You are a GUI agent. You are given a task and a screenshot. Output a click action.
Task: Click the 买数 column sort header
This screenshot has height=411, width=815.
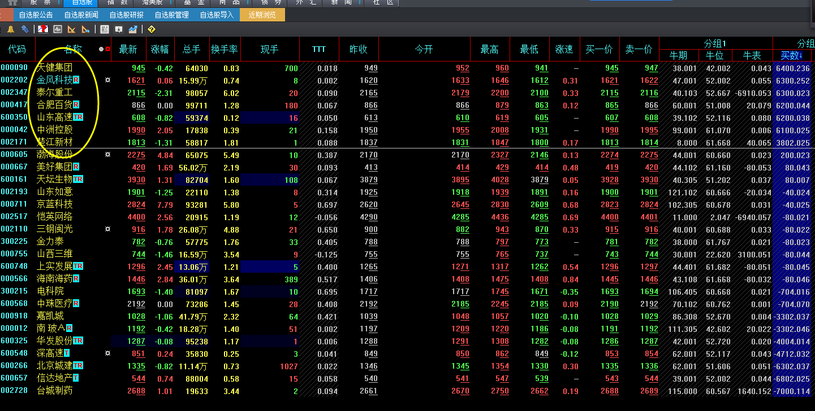(x=791, y=55)
